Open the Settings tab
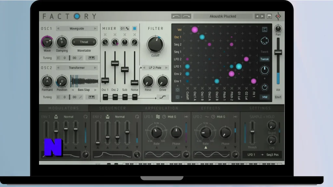The image size is (333, 187). (x=260, y=108)
